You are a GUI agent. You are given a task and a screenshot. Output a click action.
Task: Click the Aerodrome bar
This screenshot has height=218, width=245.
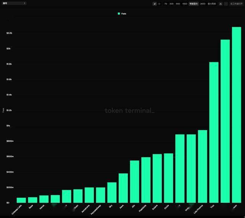click(89, 195)
